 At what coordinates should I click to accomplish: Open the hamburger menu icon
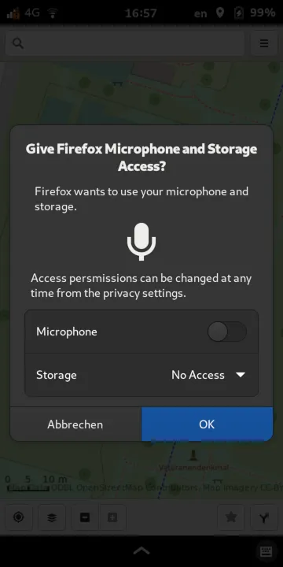click(264, 43)
